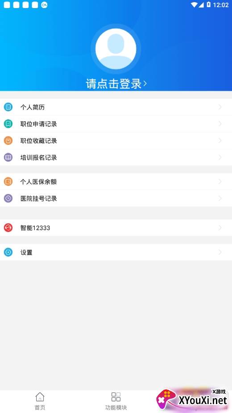Tap the purple 医院挂号记录 clock icon

click(x=8, y=198)
